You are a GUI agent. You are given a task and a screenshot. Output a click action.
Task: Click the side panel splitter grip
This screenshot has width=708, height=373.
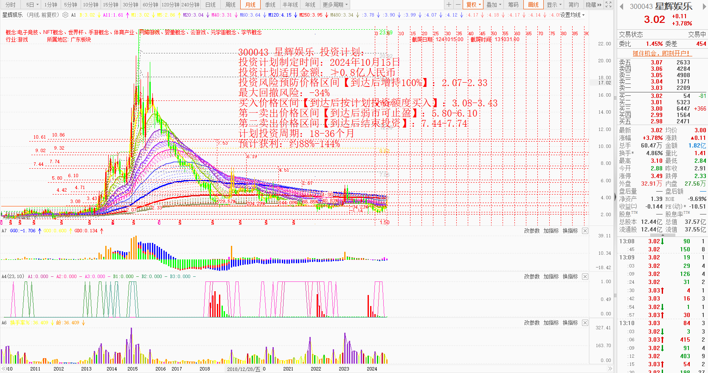615,97
